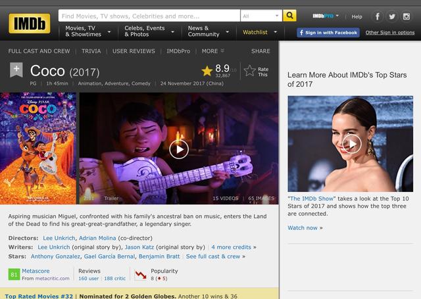
Task: Open Benjamin Bratt's page
Action: (x=159, y=256)
